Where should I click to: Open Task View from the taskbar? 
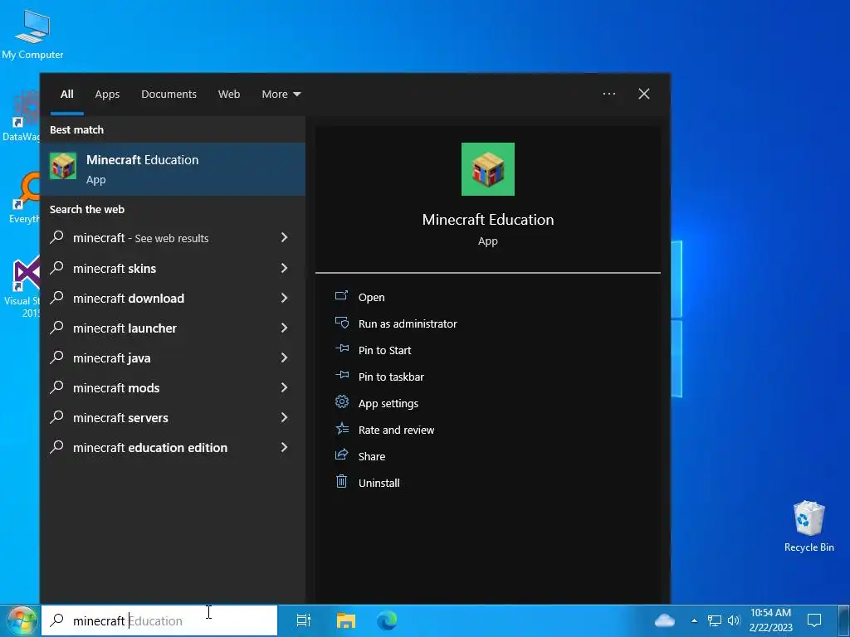click(x=304, y=620)
